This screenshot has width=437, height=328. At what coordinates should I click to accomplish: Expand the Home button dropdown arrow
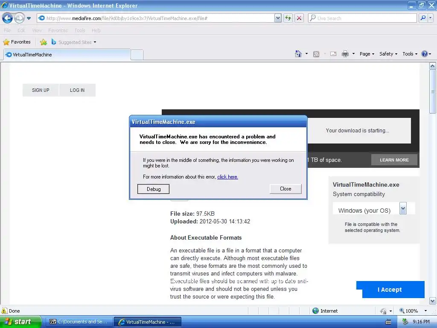click(x=306, y=54)
